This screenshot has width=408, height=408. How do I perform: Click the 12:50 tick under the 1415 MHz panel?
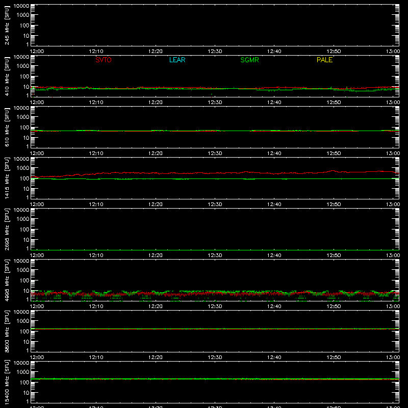click(x=334, y=205)
